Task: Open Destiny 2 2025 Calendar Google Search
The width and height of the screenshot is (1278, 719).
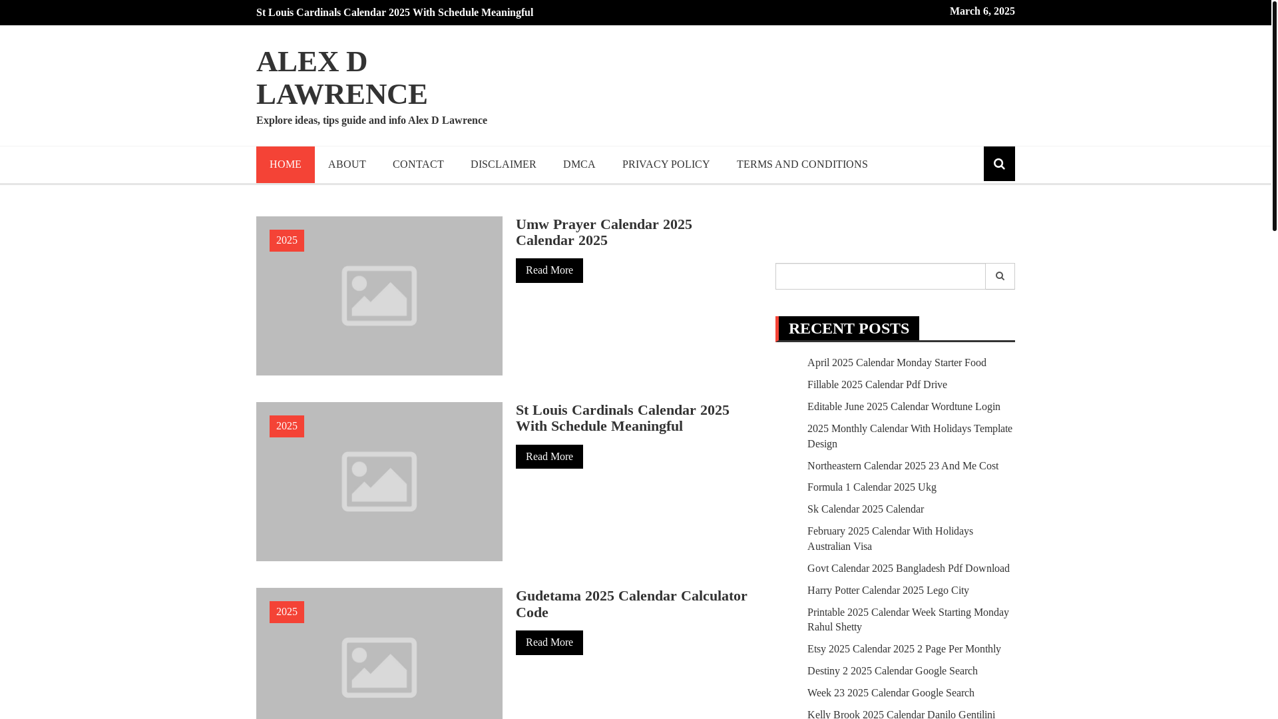Action: coord(893,671)
